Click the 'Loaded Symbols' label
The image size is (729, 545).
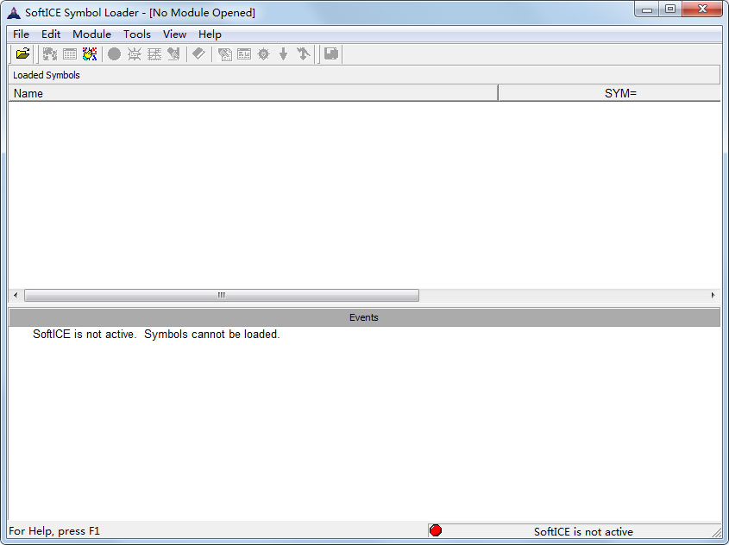47,75
